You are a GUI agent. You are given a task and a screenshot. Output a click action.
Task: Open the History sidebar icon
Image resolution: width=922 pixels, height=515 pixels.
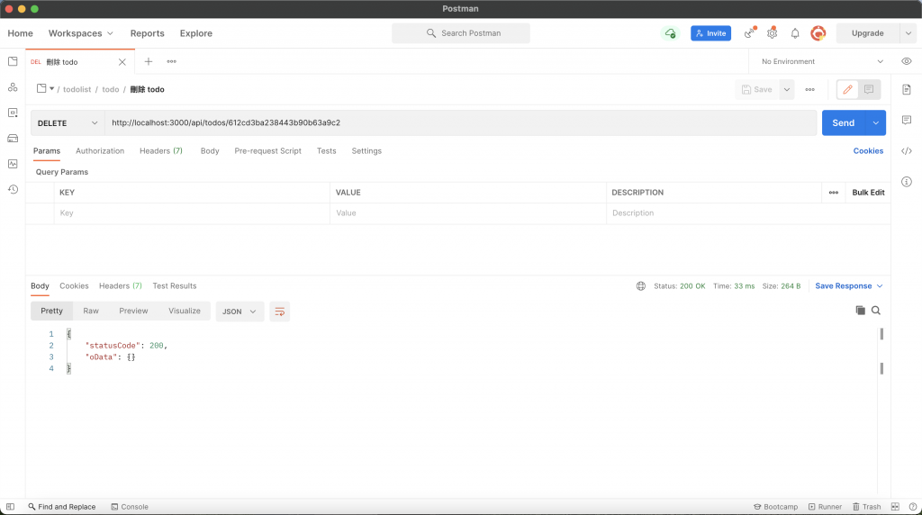tap(13, 189)
